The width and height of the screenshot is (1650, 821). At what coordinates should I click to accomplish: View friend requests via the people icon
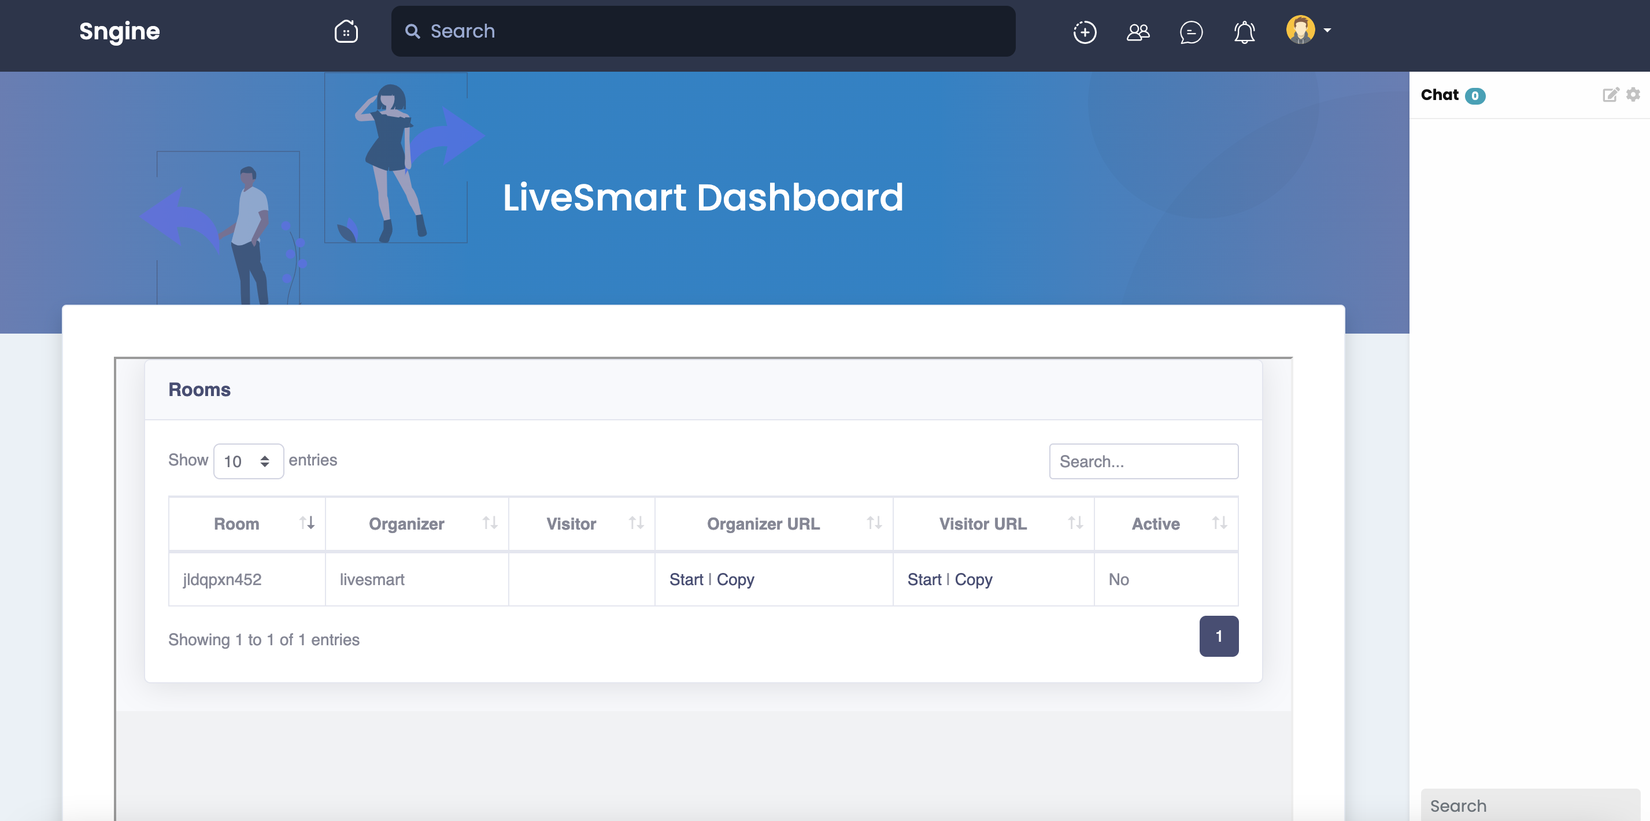pyautogui.click(x=1138, y=31)
